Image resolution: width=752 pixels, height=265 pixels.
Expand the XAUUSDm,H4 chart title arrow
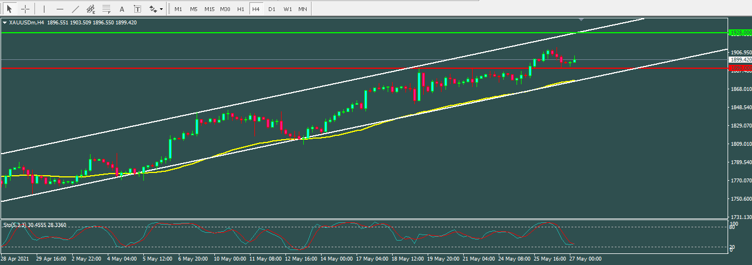[x=5, y=23]
